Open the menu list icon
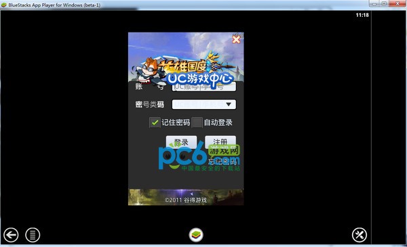 (x=33, y=235)
